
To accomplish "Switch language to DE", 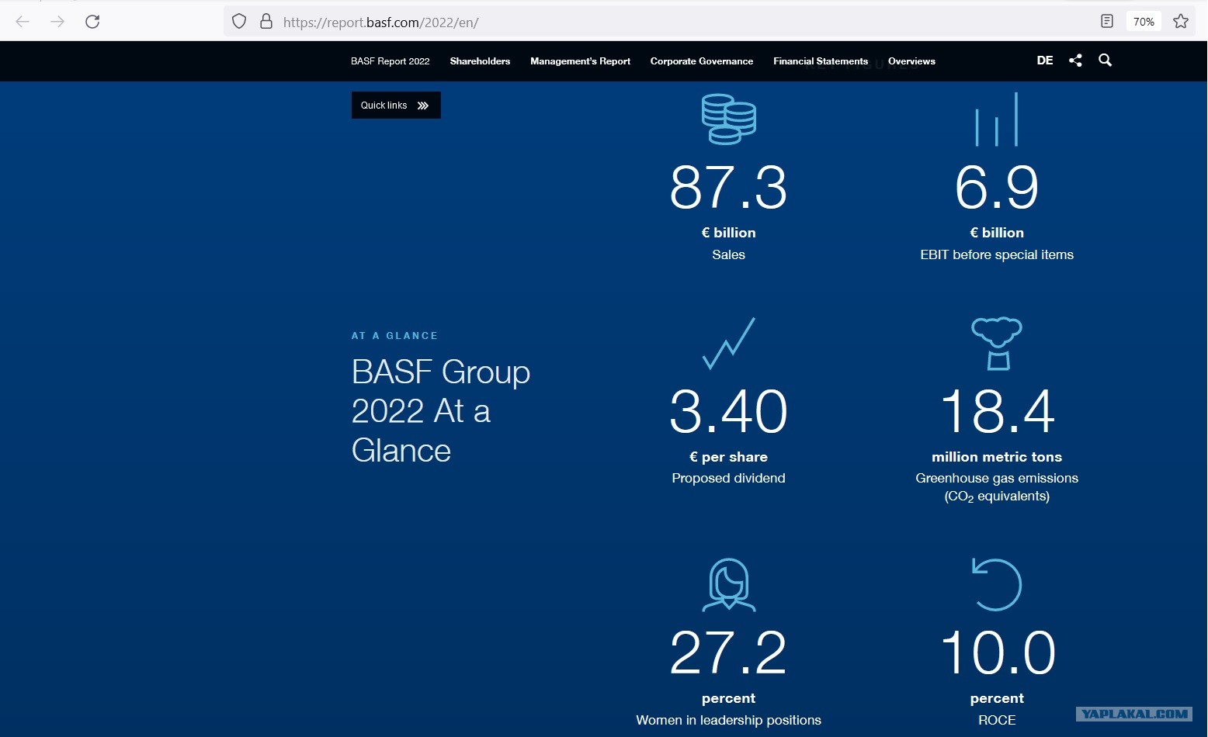I will (1045, 61).
